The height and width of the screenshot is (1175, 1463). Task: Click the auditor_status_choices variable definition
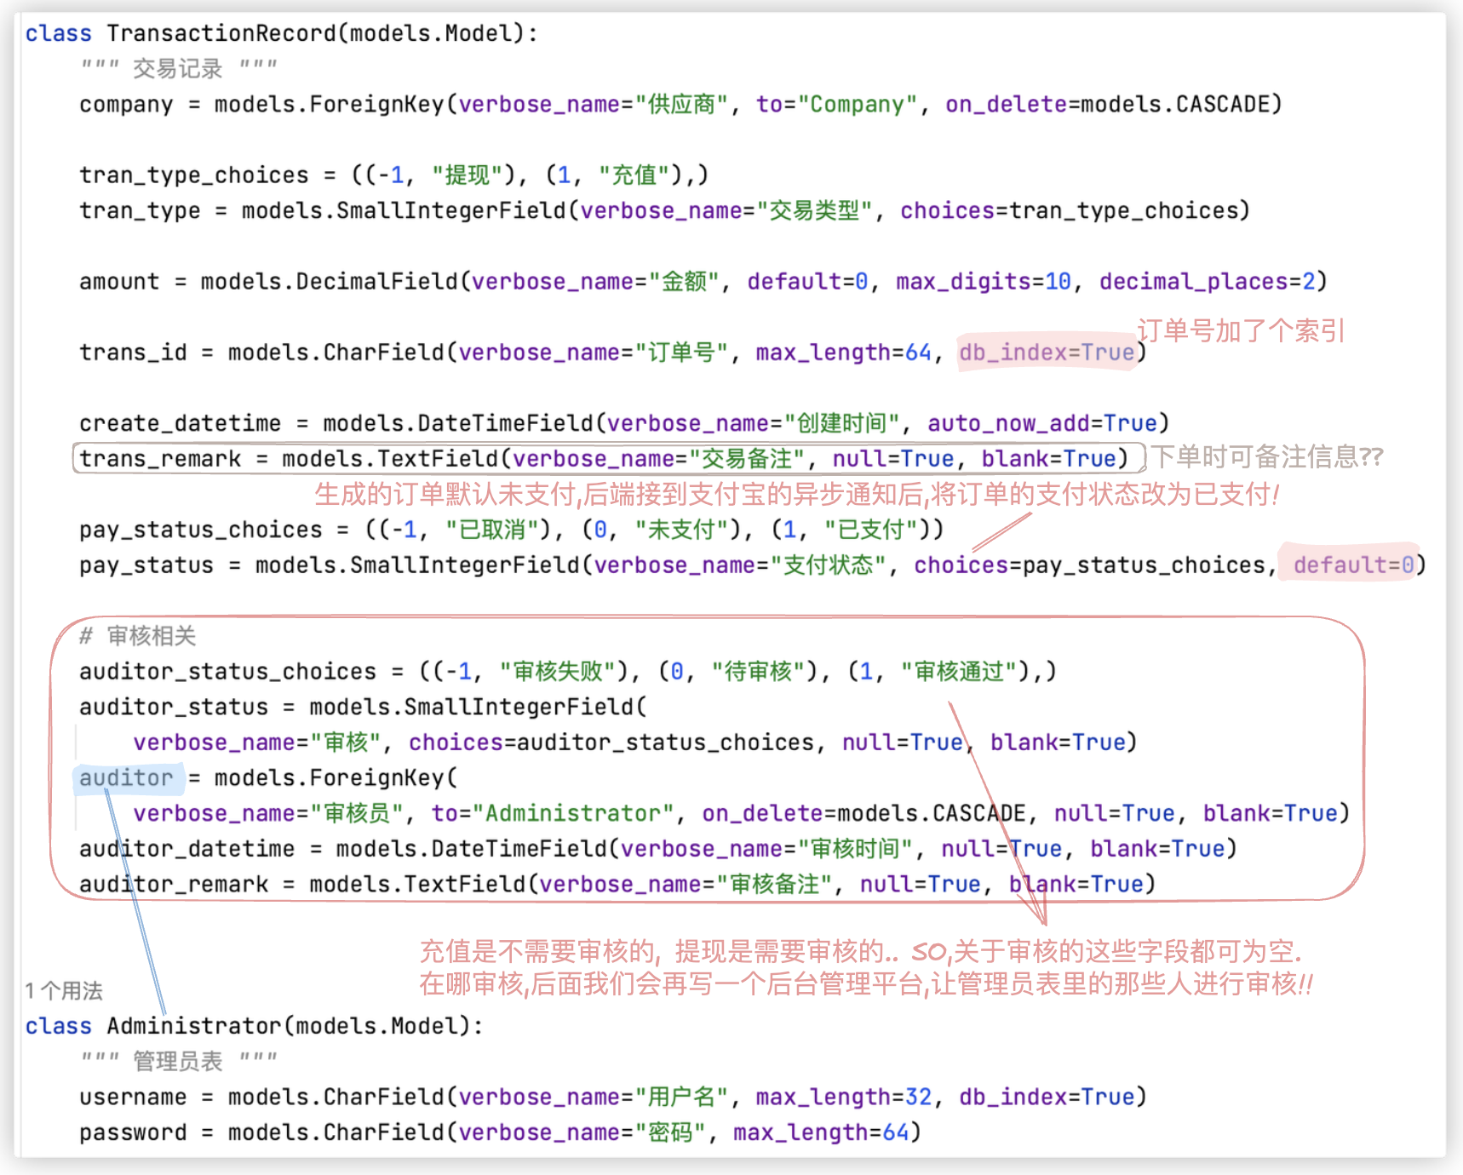[x=227, y=671]
